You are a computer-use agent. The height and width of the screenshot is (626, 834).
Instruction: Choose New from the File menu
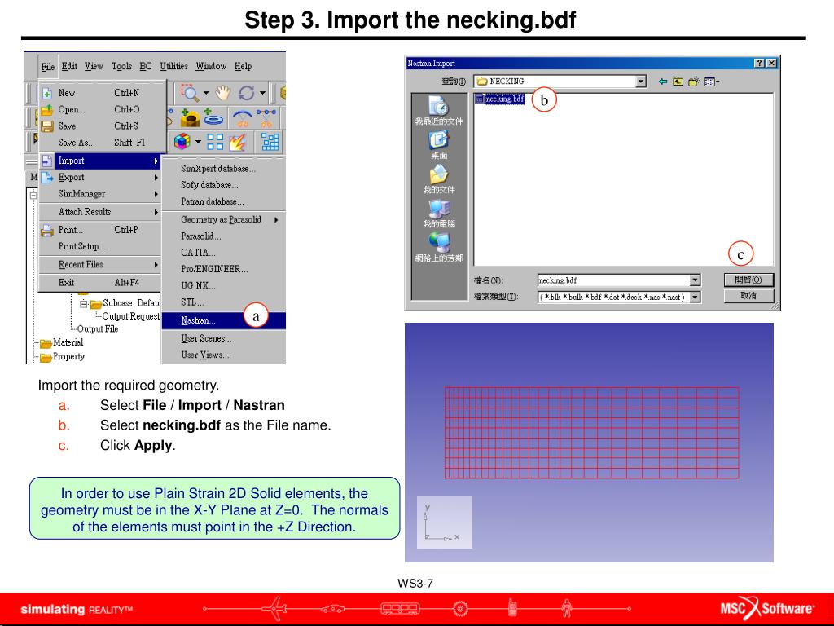[100, 93]
